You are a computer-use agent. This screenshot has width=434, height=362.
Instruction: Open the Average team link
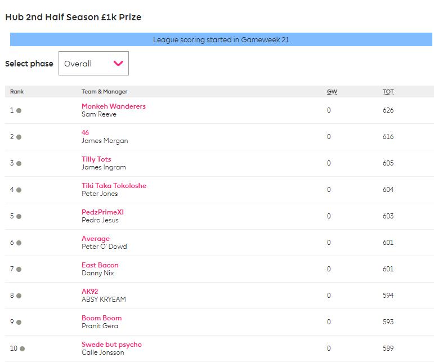pos(96,239)
